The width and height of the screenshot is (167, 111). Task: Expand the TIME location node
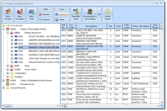8,66
